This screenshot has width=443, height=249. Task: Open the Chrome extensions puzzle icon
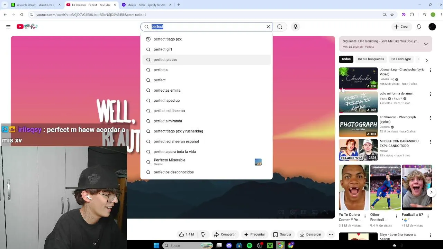[x=412, y=15]
